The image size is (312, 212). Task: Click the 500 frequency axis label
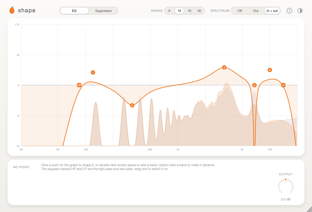click(150, 150)
